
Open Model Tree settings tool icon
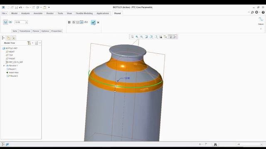pos(29,43)
